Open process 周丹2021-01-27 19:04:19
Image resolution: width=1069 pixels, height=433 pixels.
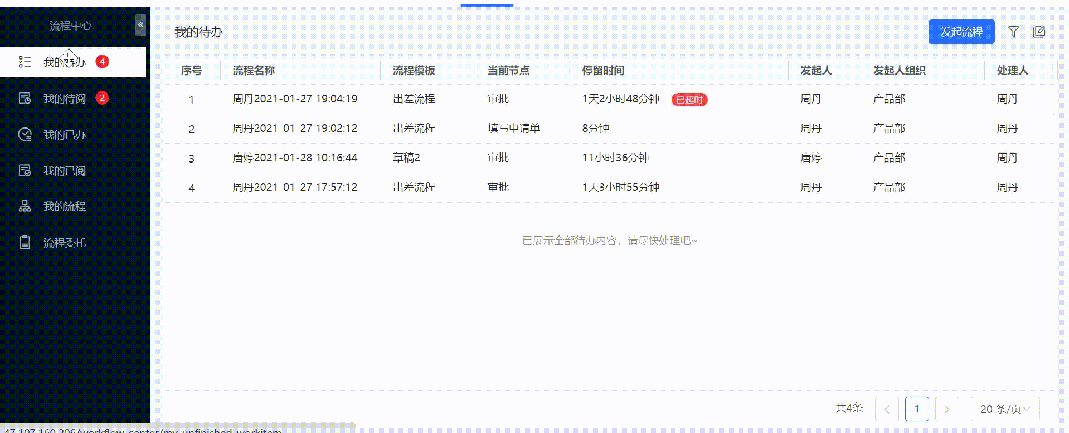pyautogui.click(x=295, y=99)
